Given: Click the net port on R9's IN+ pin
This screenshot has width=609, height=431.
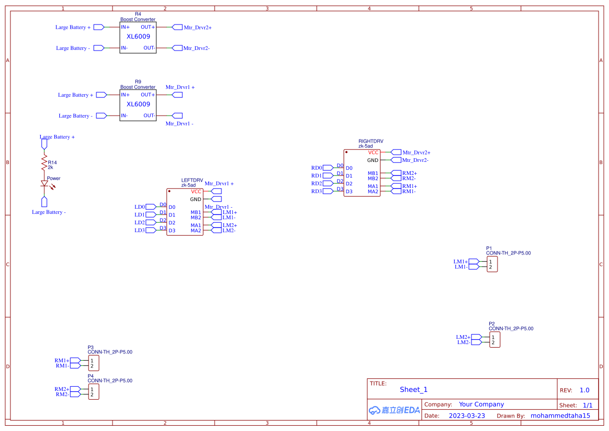Looking at the screenshot, I should tap(102, 95).
